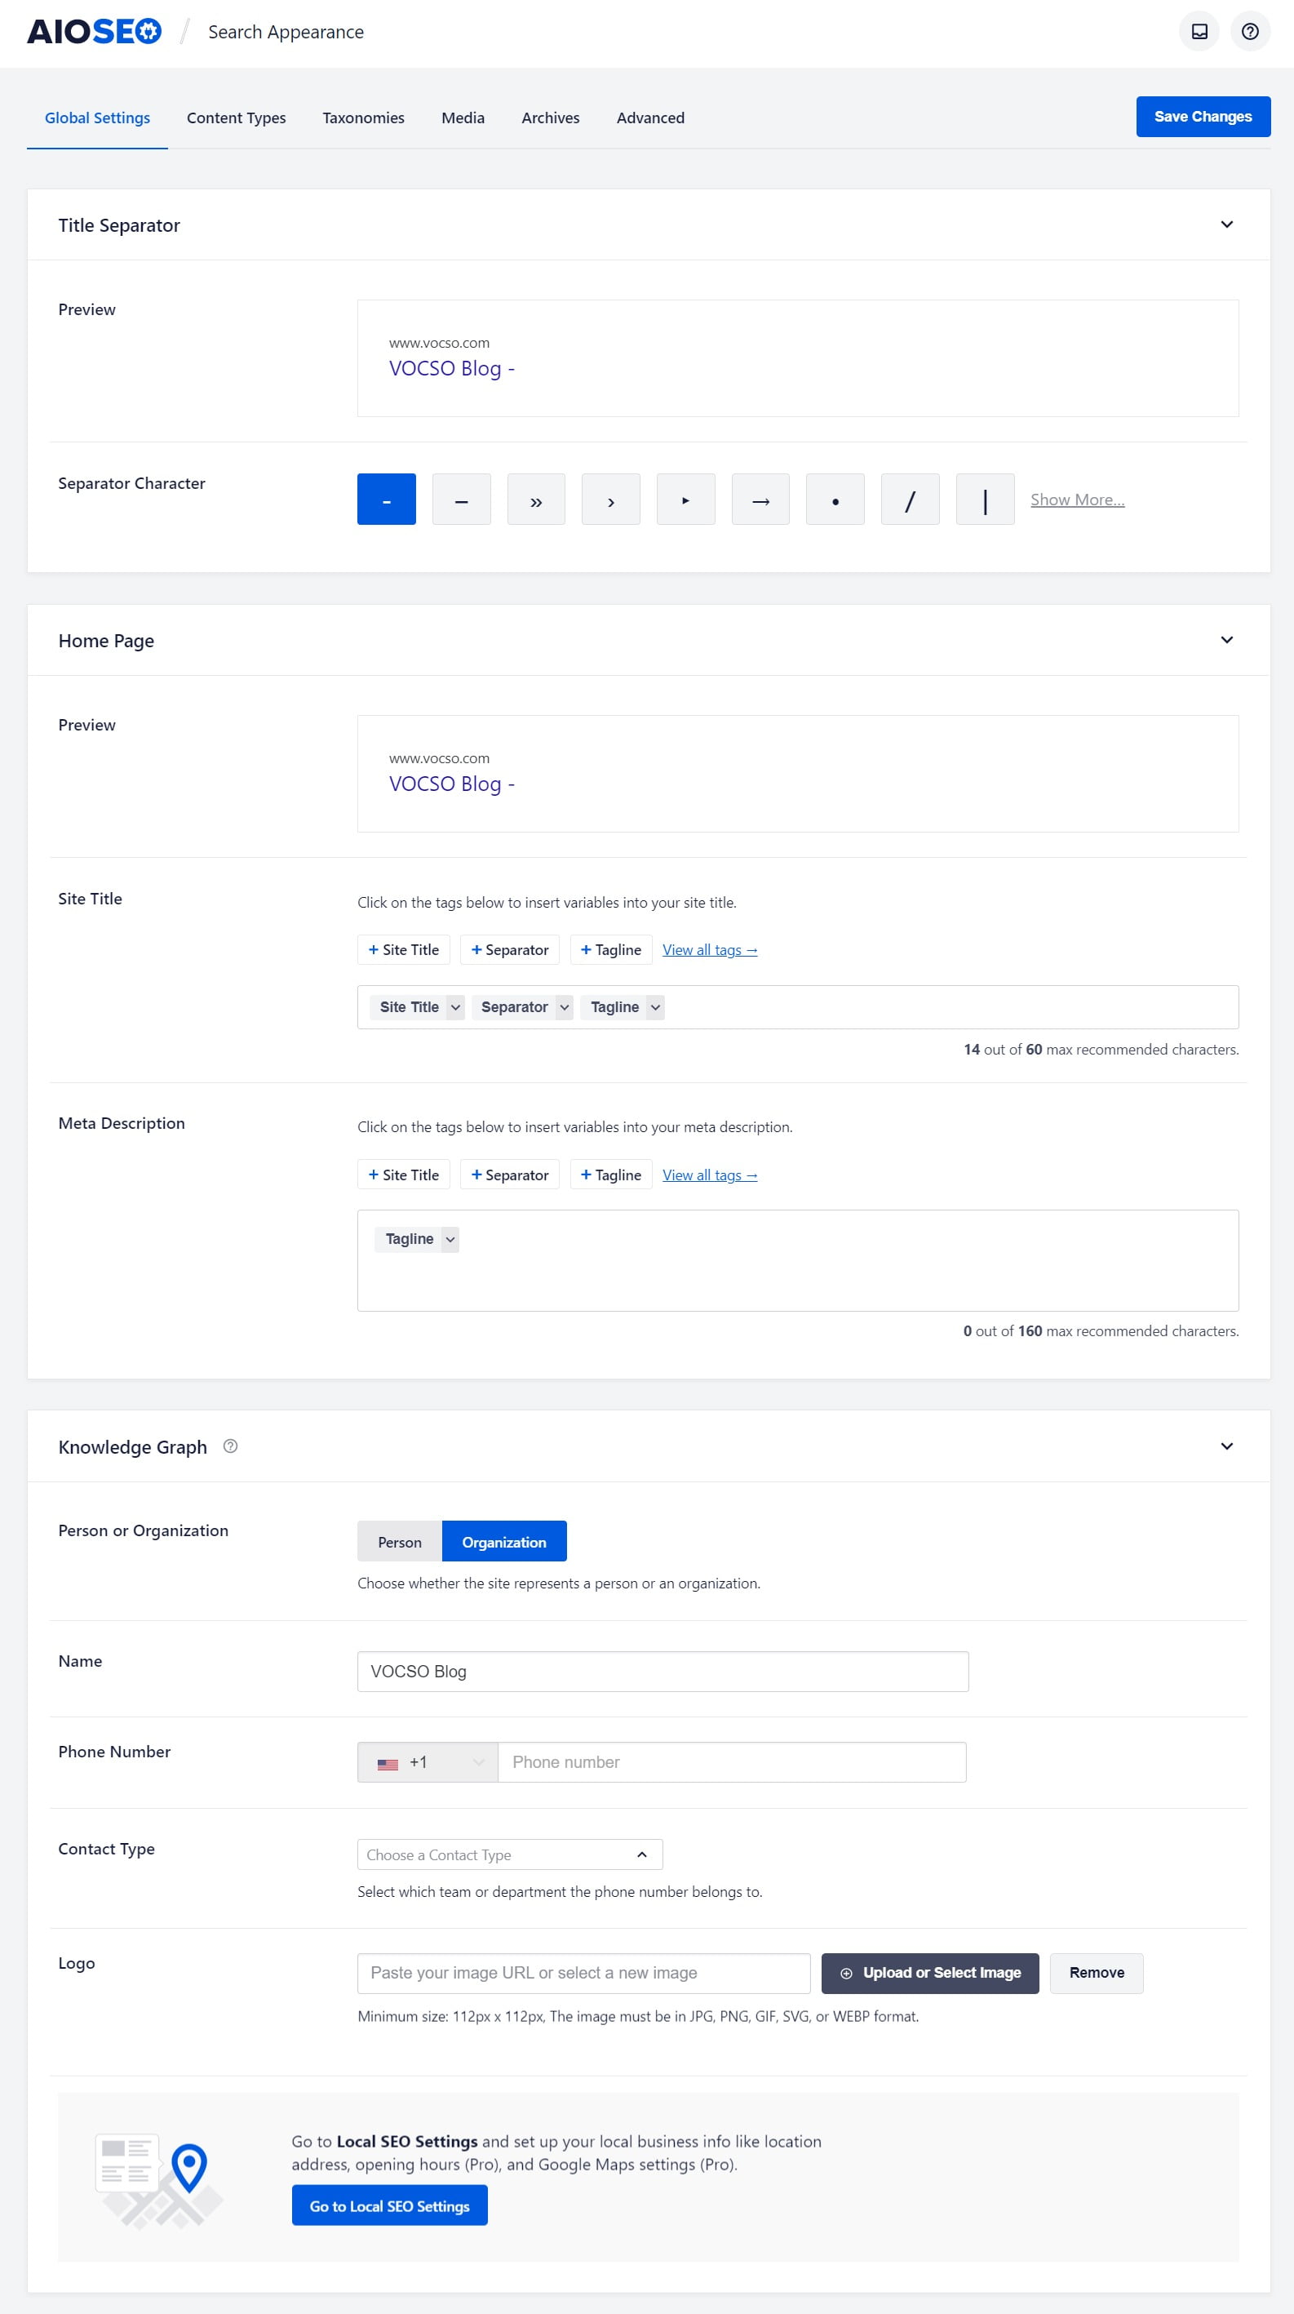Screen dimensions: 1294x2314
Task: Select the Organization option
Action: point(503,1542)
